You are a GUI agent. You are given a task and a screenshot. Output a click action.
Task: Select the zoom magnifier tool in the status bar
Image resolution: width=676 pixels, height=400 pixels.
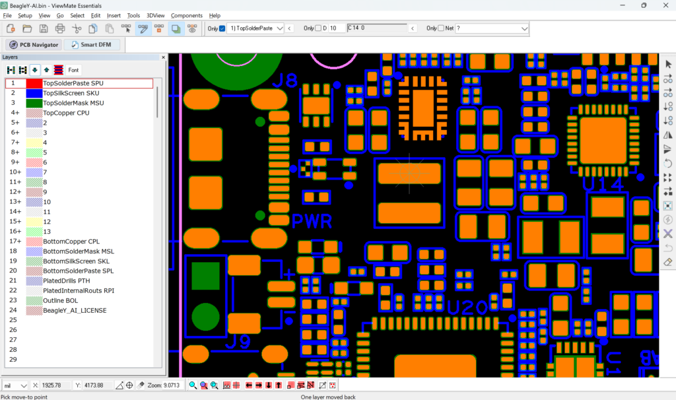[x=193, y=385]
